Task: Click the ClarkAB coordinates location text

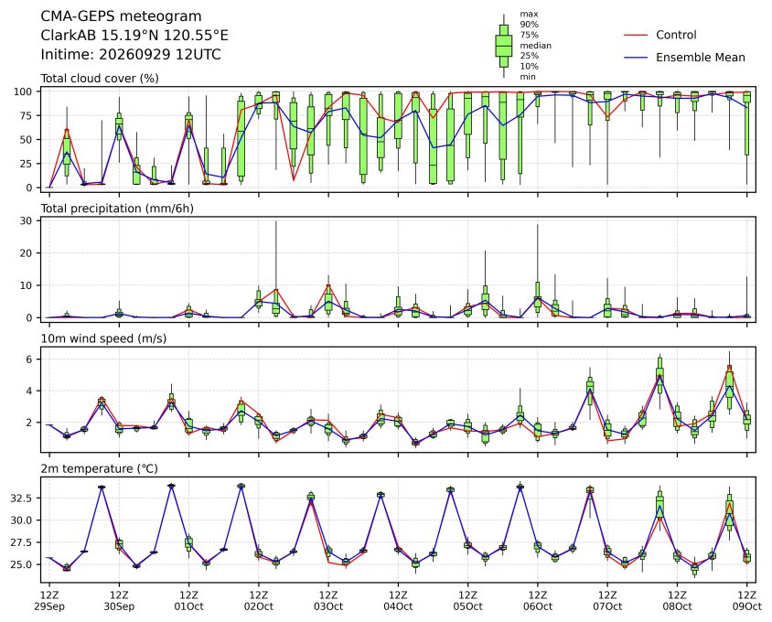Action: click(x=134, y=36)
